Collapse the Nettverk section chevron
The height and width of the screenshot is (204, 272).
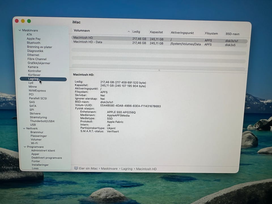coord(24,128)
